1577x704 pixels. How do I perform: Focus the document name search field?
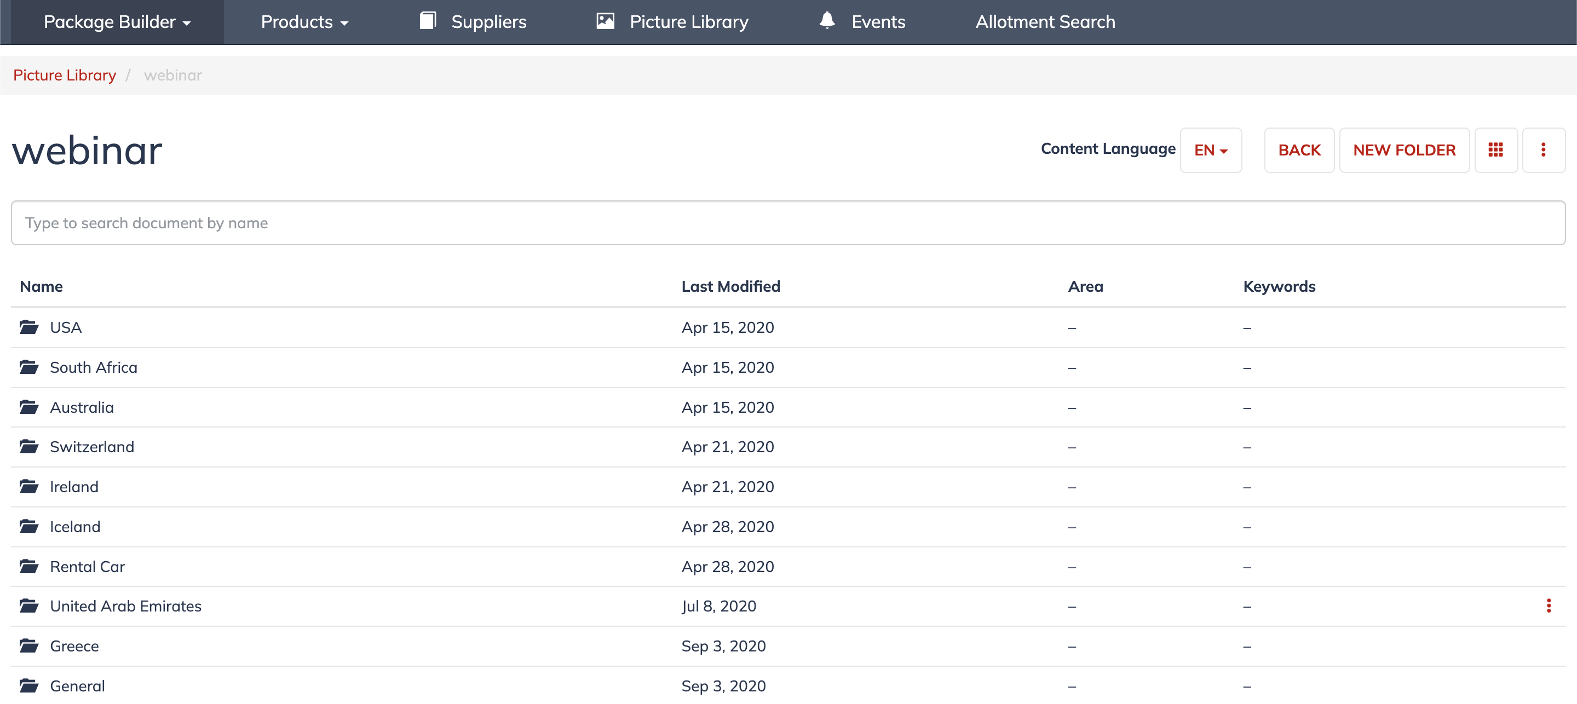coord(788,223)
